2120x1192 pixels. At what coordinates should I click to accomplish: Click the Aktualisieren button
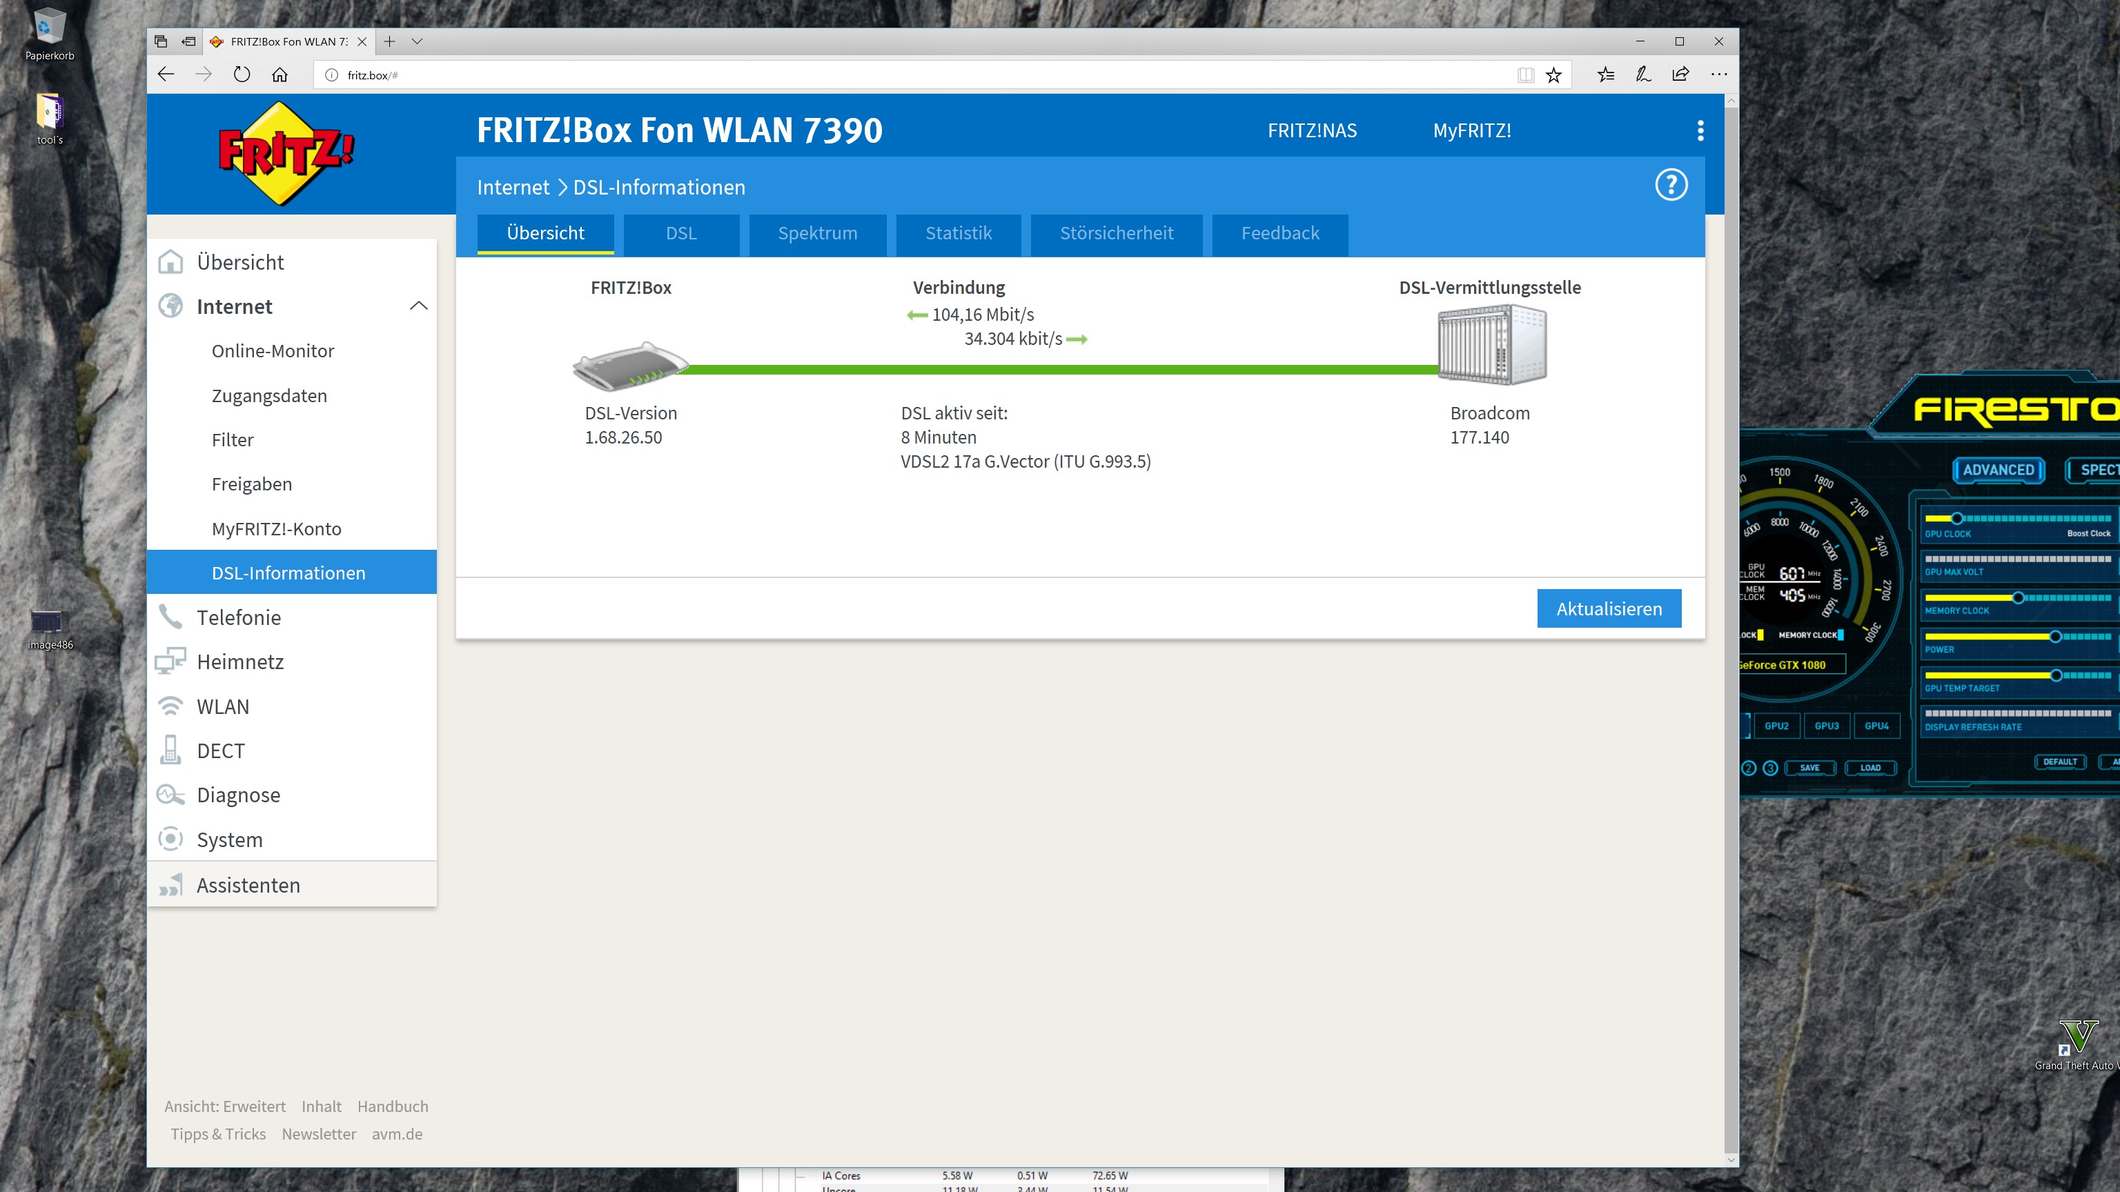click(1608, 608)
